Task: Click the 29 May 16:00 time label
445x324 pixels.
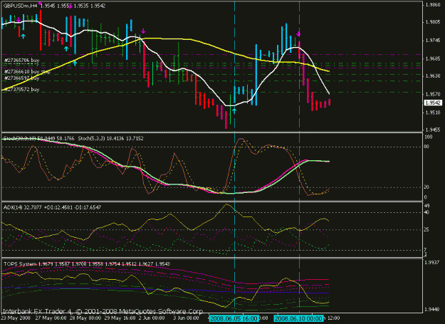Action: tap(120, 318)
